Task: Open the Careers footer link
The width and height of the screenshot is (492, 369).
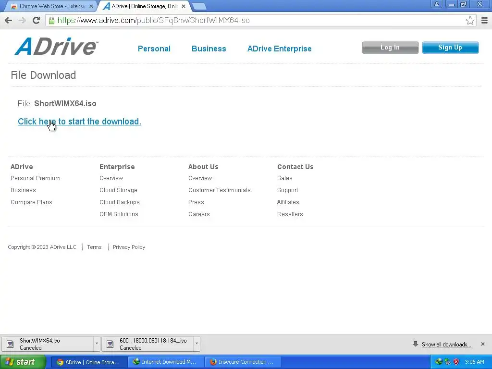Action: (199, 214)
